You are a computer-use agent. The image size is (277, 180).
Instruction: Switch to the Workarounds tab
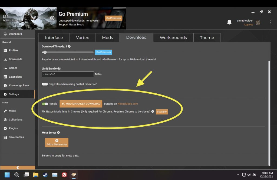pyautogui.click(x=173, y=38)
